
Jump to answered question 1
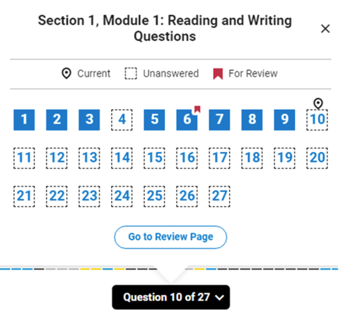[24, 120]
